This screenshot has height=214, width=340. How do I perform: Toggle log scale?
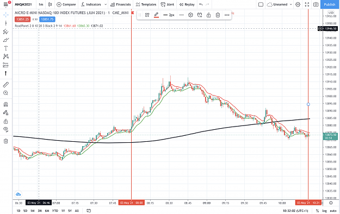tap(324, 211)
